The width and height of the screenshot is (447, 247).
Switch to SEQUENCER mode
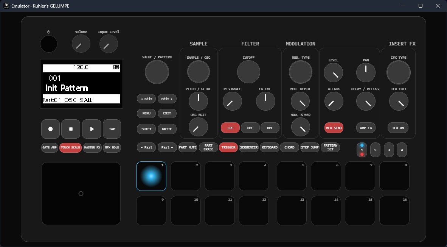click(249, 147)
